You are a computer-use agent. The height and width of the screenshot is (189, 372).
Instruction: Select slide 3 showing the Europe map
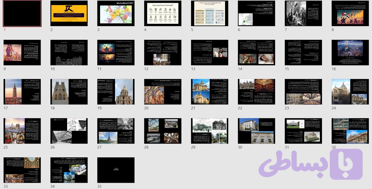click(116, 13)
